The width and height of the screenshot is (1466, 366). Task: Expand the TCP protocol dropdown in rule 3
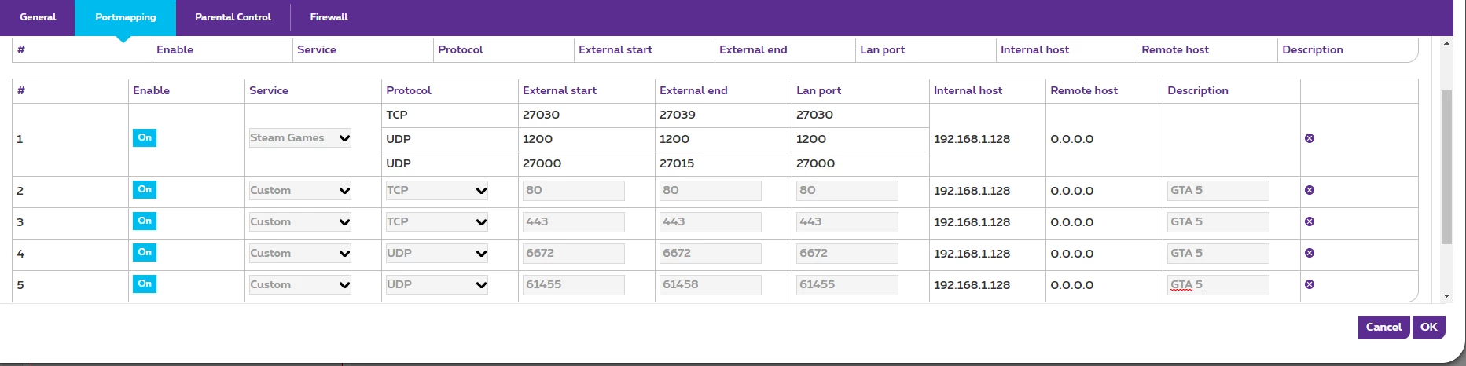437,222
